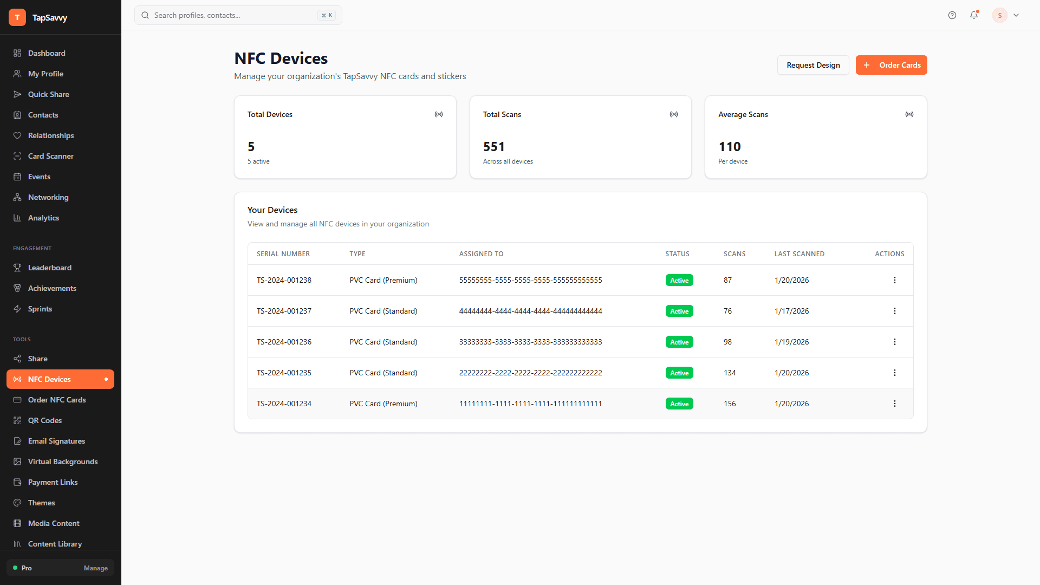
Task: Go to the Dashboard page
Action: 47,53
